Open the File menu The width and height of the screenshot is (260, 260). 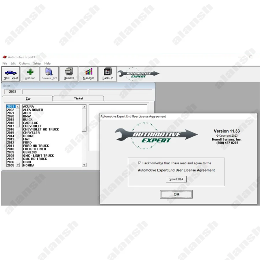5,63
